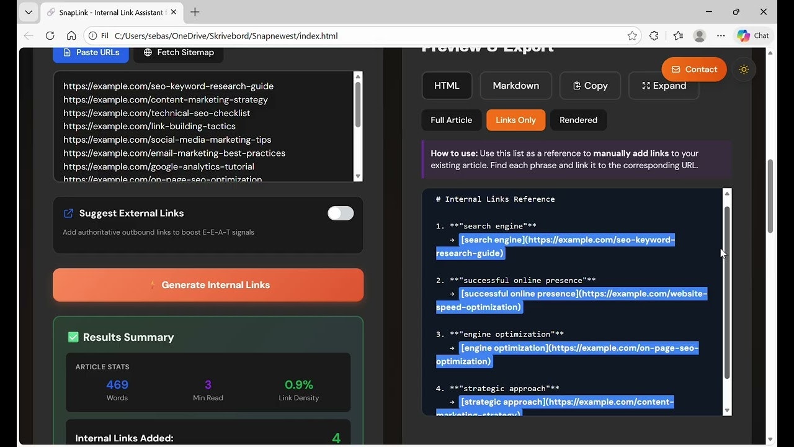Click the "successful online presence" phrase entry

coord(522,281)
